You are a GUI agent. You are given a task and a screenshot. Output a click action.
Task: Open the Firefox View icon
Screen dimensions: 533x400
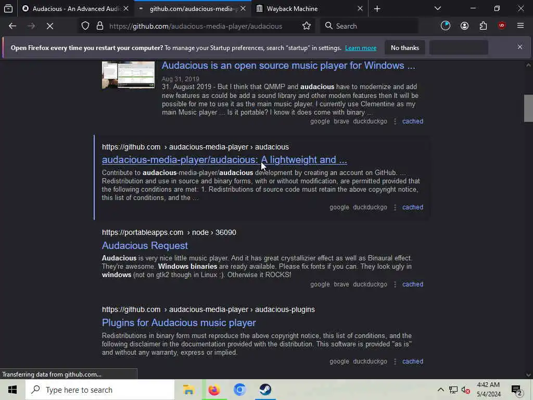click(8, 8)
